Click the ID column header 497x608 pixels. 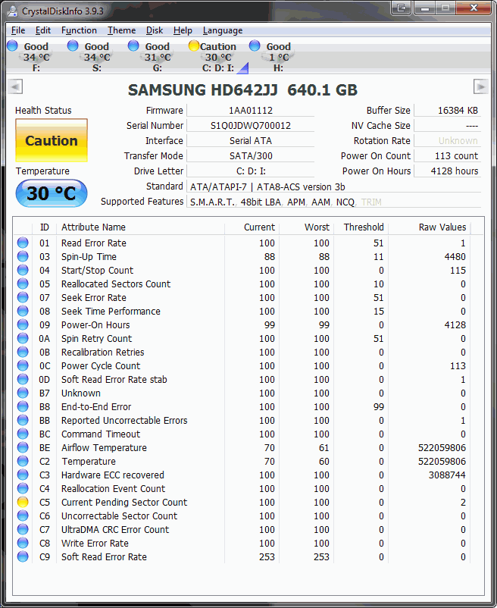coord(45,227)
